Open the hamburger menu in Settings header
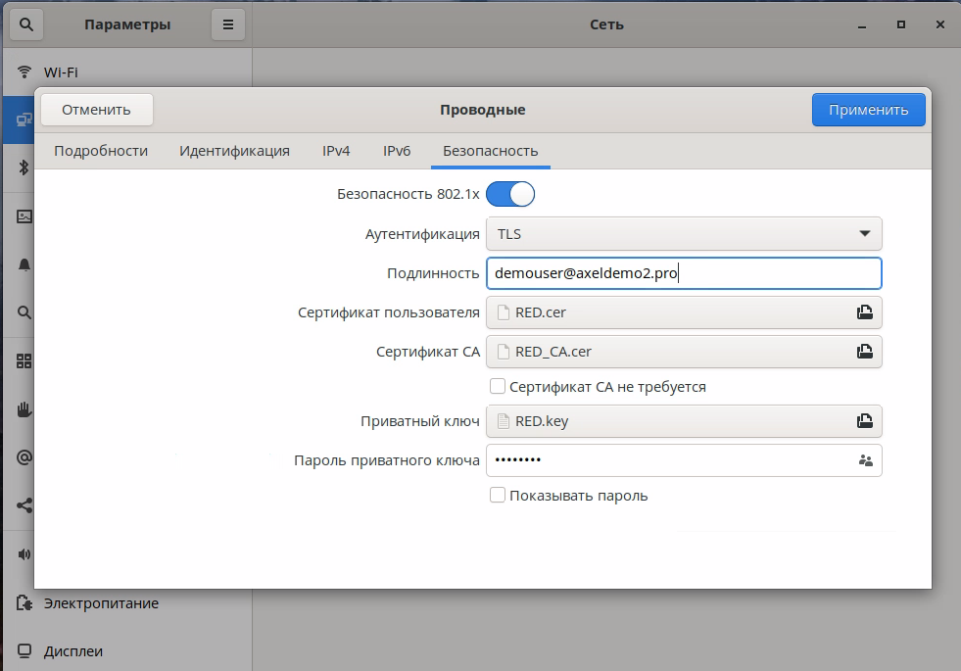Image resolution: width=961 pixels, height=671 pixels. (x=228, y=24)
